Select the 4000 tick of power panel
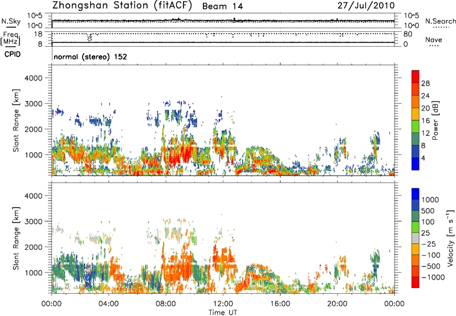This screenshot has width=456, height=316. [33, 78]
